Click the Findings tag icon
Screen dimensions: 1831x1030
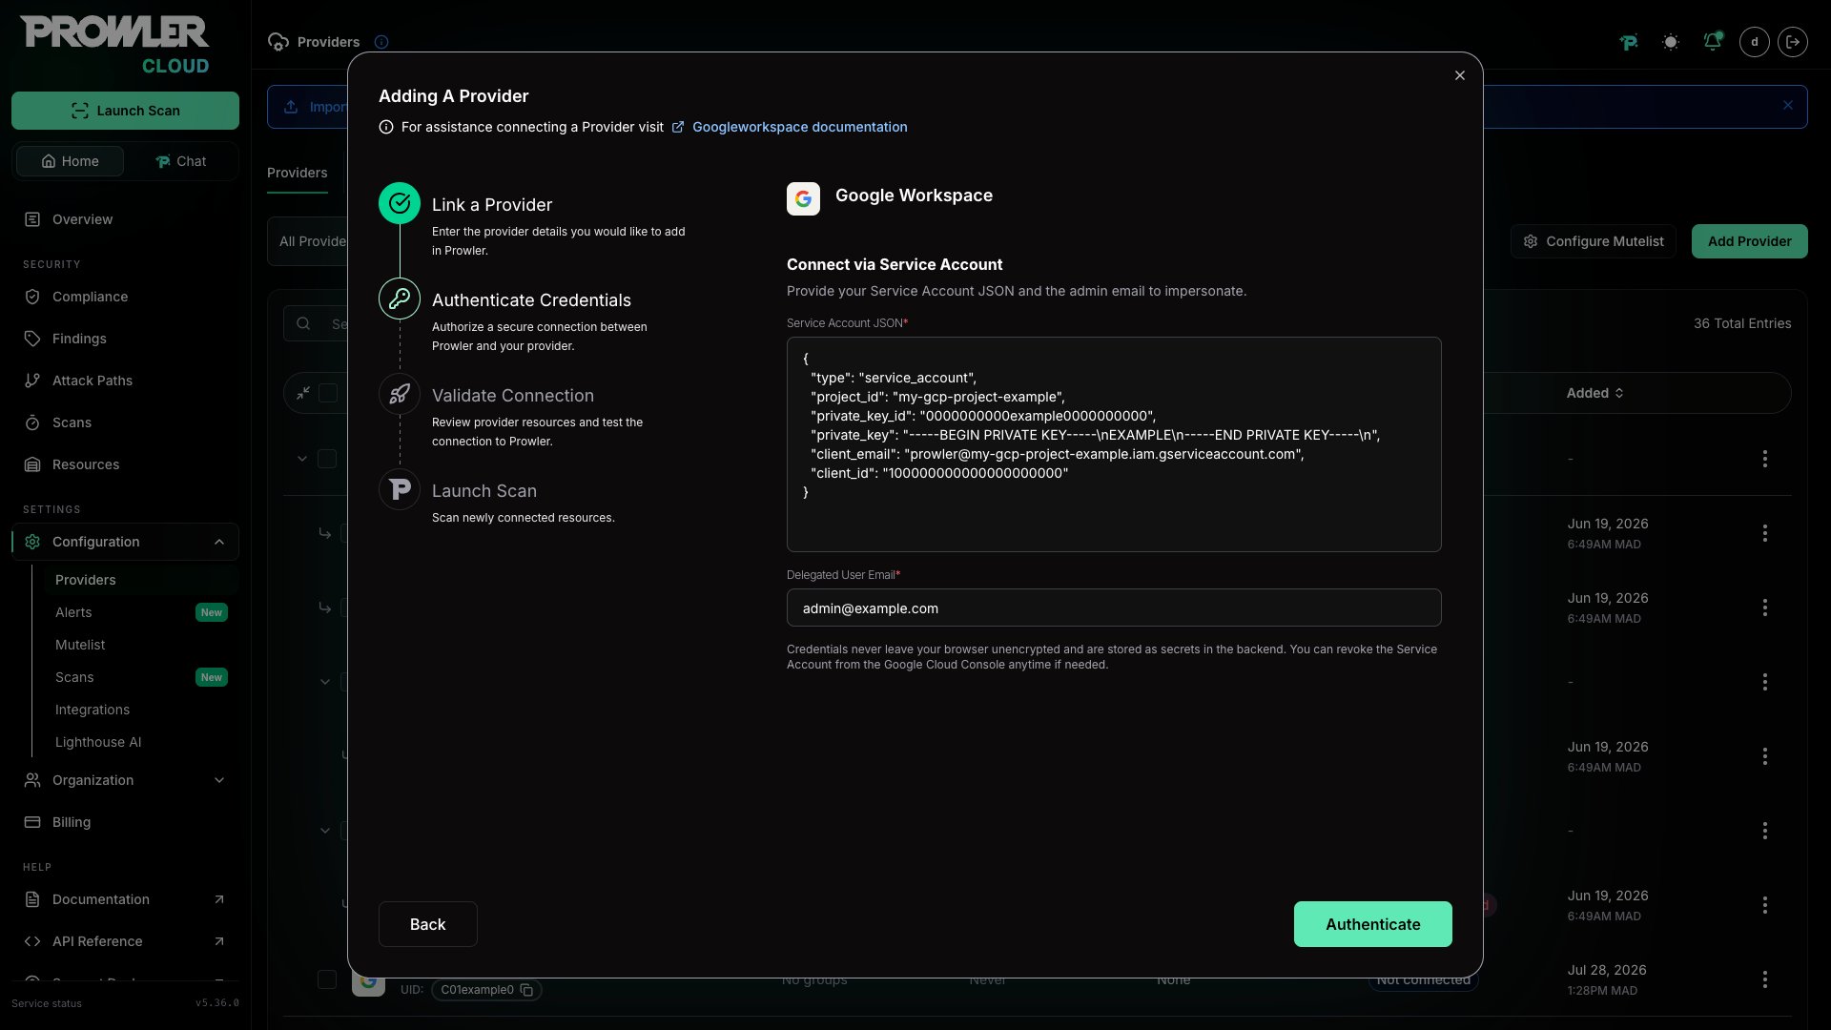pos(32,339)
